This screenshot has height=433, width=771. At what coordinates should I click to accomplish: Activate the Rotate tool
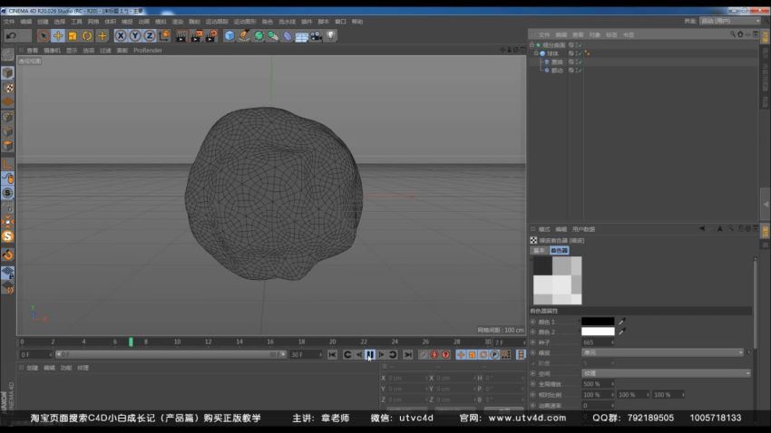87,36
